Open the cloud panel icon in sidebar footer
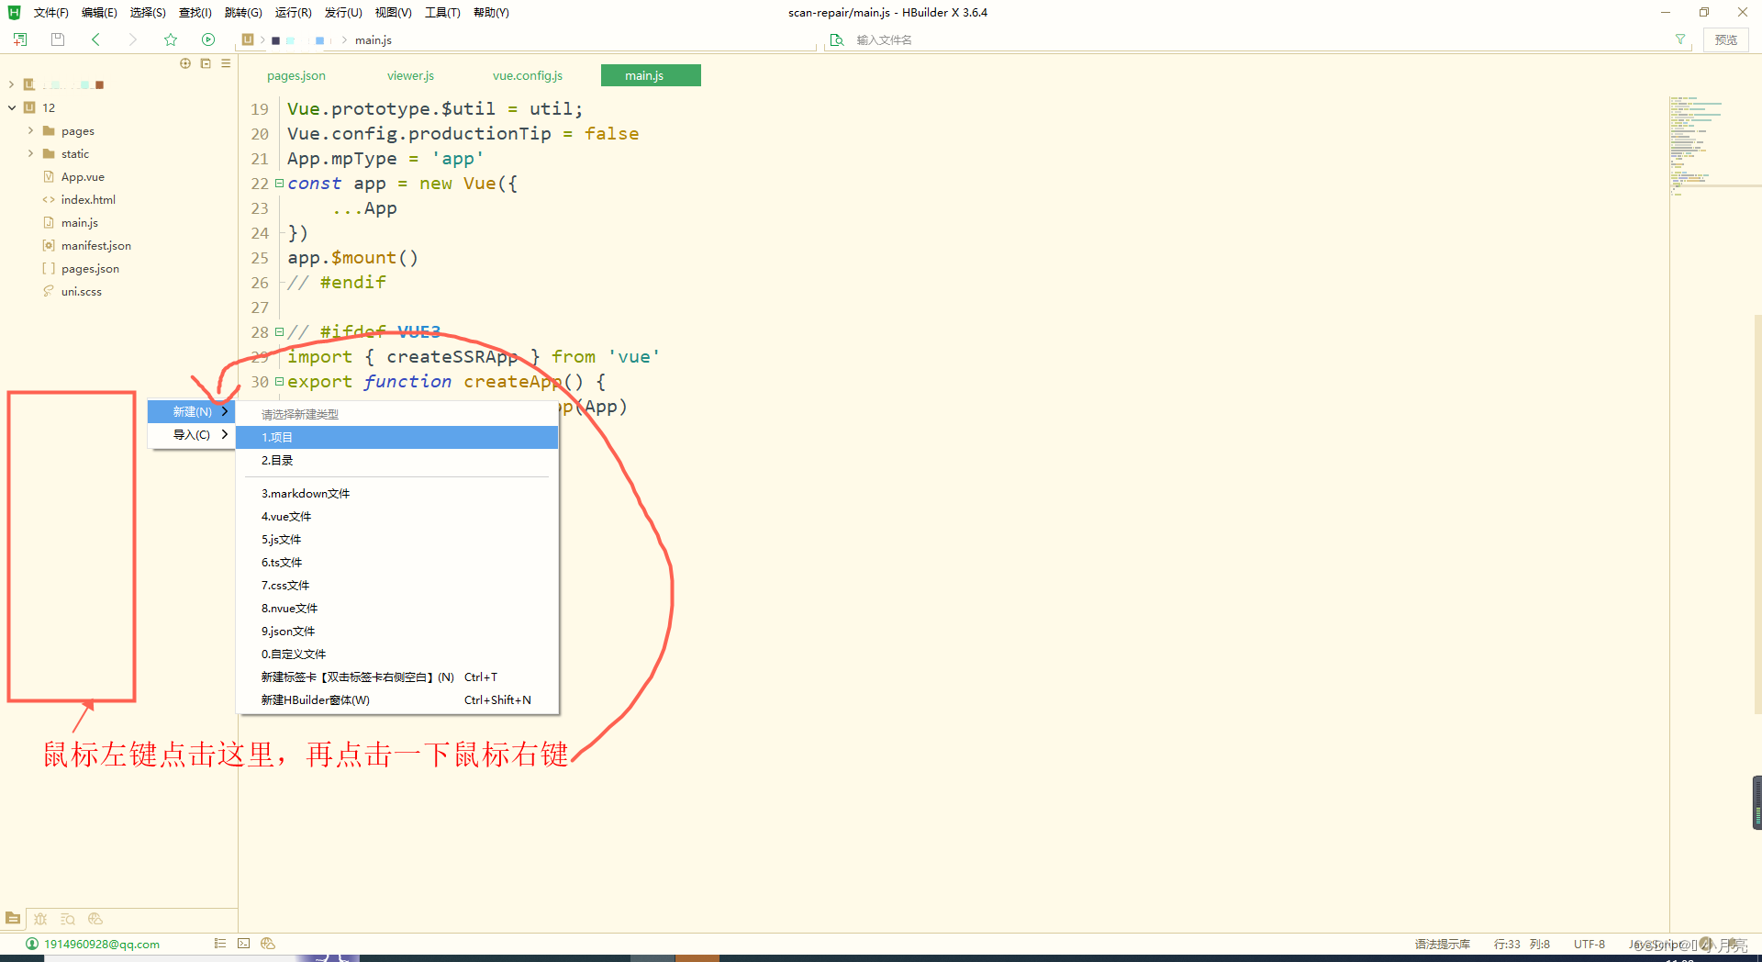This screenshot has height=962, width=1762. click(x=95, y=919)
